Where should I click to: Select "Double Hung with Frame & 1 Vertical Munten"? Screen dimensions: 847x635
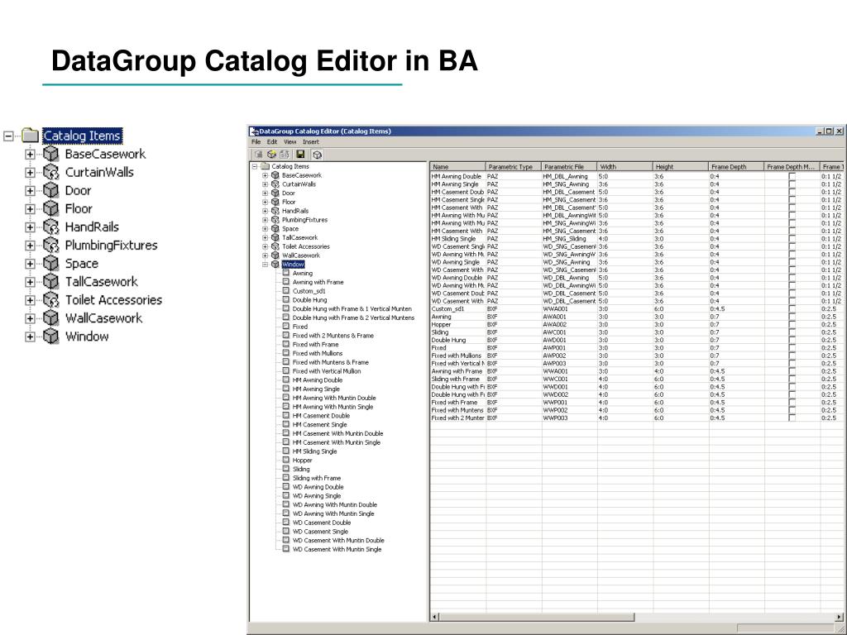pyautogui.click(x=352, y=309)
